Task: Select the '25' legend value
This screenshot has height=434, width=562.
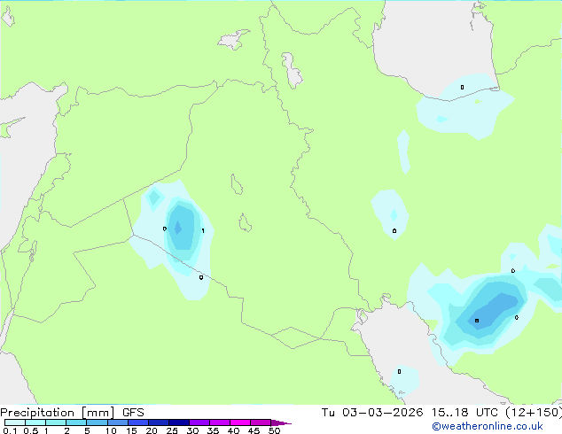Action: click(x=172, y=430)
